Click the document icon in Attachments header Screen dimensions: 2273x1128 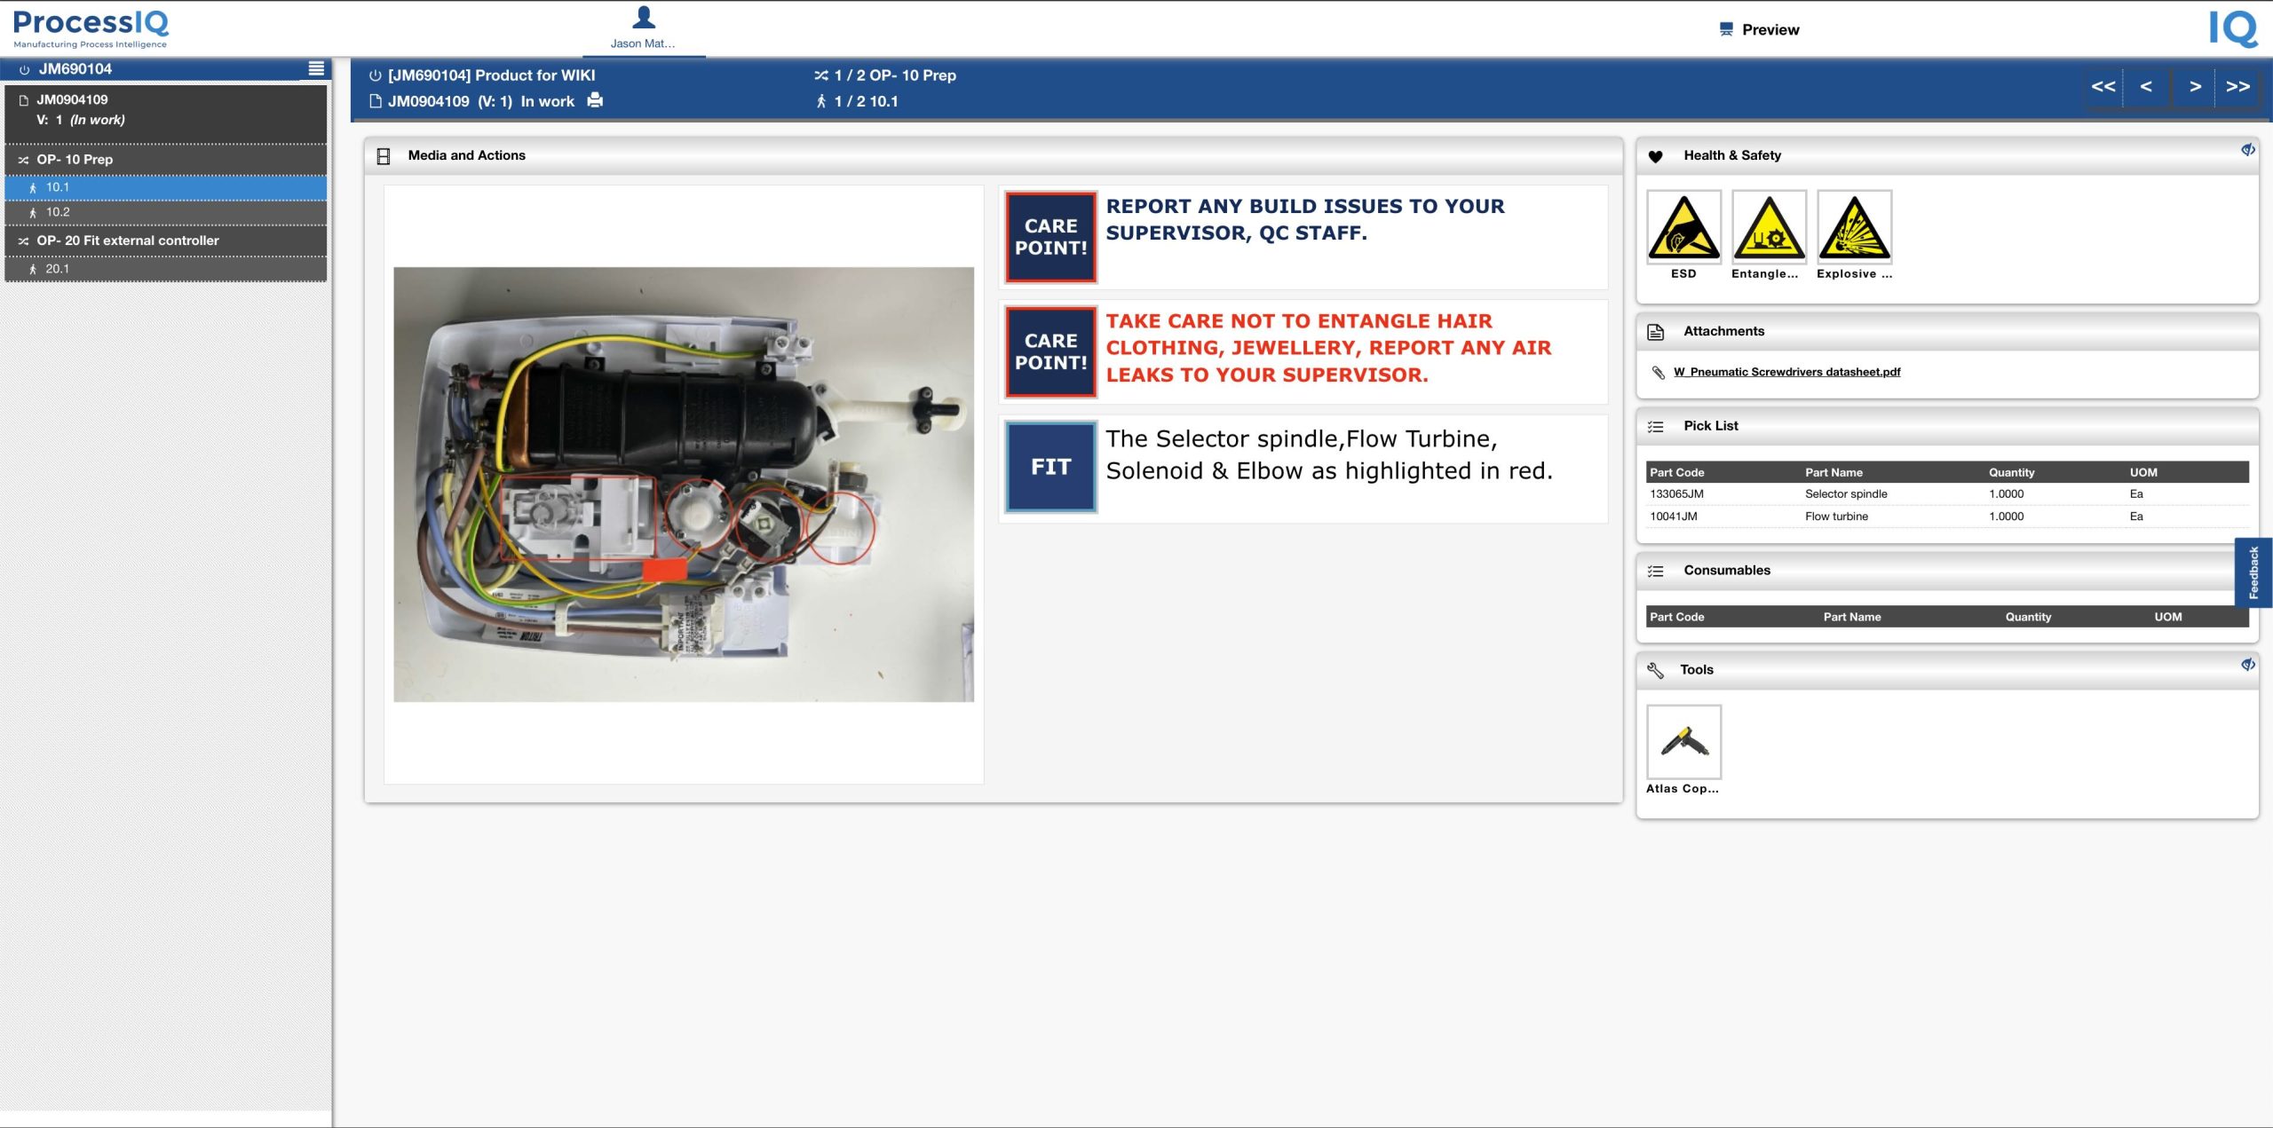[1655, 332]
